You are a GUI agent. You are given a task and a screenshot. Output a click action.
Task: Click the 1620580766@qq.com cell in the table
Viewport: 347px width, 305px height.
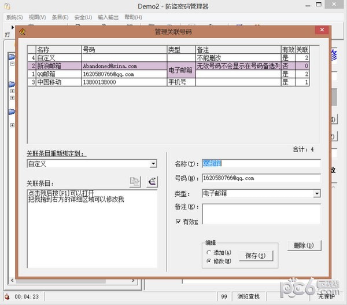124,74
